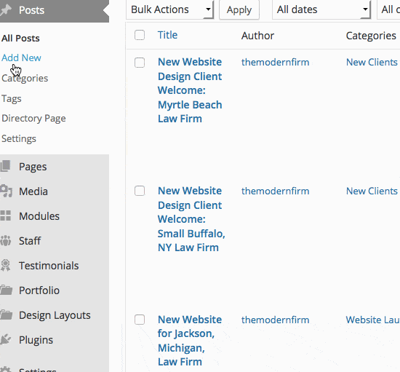Viewport: 400px width, 372px height.
Task: Open Pages via its pages icon
Action: point(5,166)
